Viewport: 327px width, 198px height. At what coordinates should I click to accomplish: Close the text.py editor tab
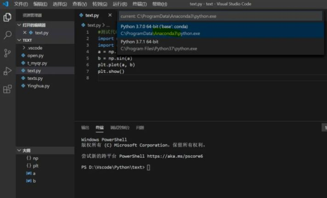[x=110, y=15]
